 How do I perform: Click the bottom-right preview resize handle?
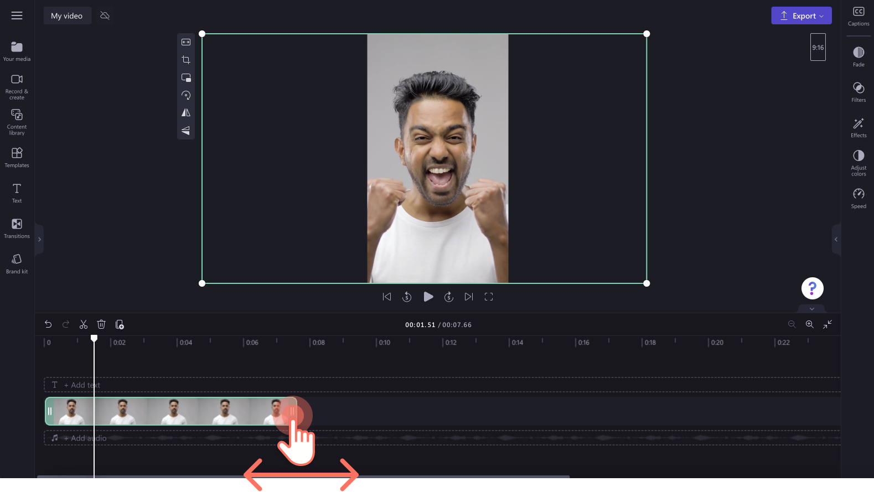tap(647, 283)
